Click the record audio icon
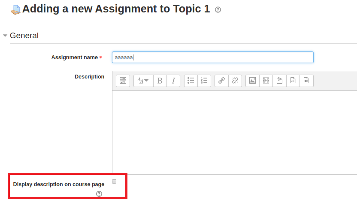This screenshot has width=357, height=199. coord(293,81)
